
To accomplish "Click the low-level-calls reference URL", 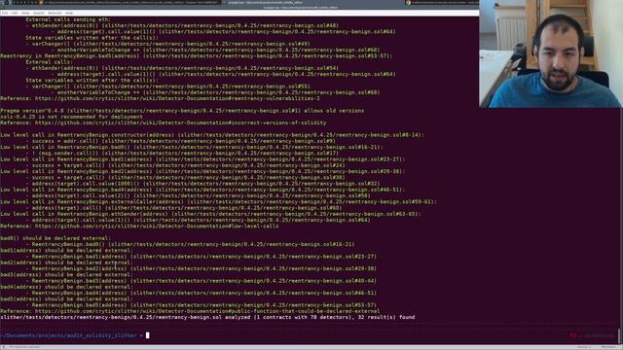I will point(157,227).
